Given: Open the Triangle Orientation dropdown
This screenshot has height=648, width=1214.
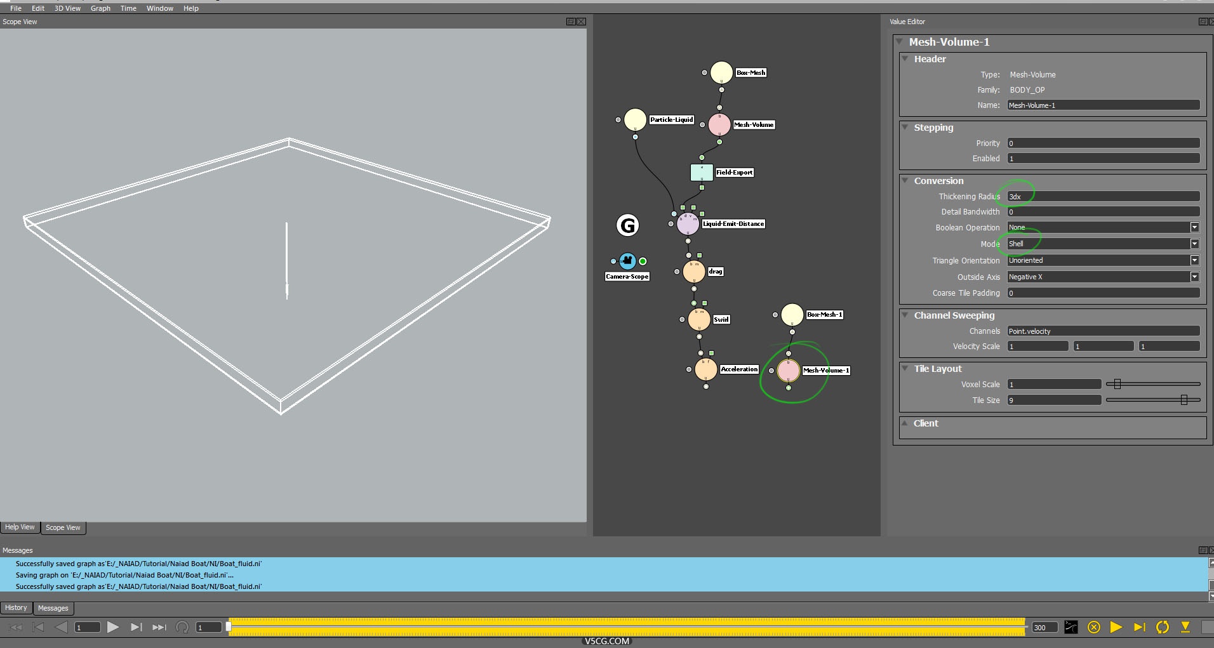Looking at the screenshot, I should pyautogui.click(x=1104, y=260).
